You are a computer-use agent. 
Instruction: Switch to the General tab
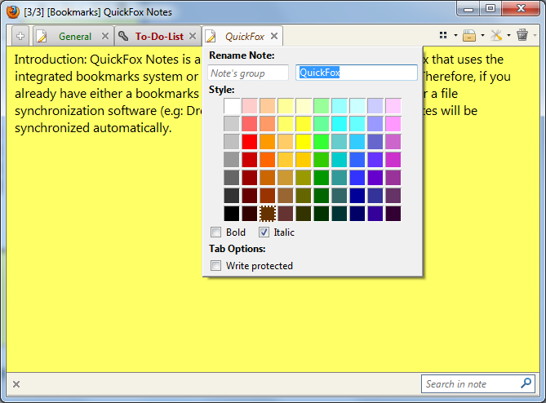[75, 36]
